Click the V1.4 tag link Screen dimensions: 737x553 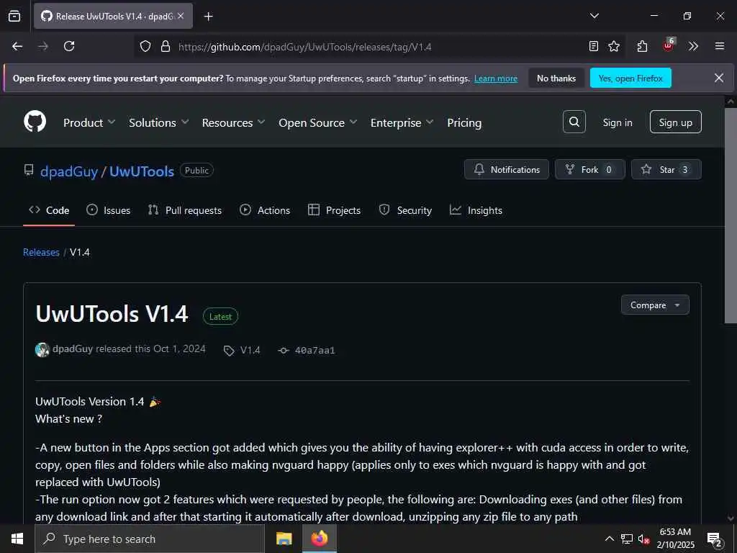(x=242, y=351)
